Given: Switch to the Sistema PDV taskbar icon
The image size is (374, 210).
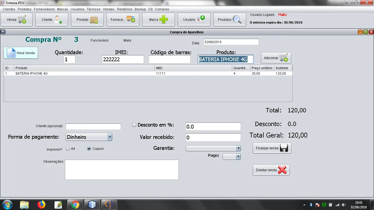Looking at the screenshot, I should (109, 205).
